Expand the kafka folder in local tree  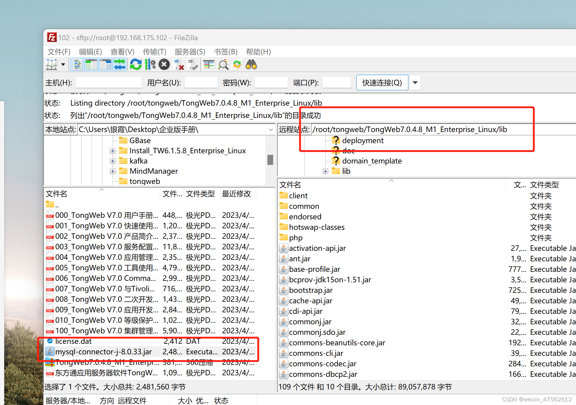coord(113,161)
